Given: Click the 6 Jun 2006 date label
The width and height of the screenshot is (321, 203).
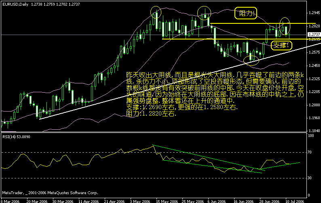Looking at the screenshot, I should coord(217,201).
